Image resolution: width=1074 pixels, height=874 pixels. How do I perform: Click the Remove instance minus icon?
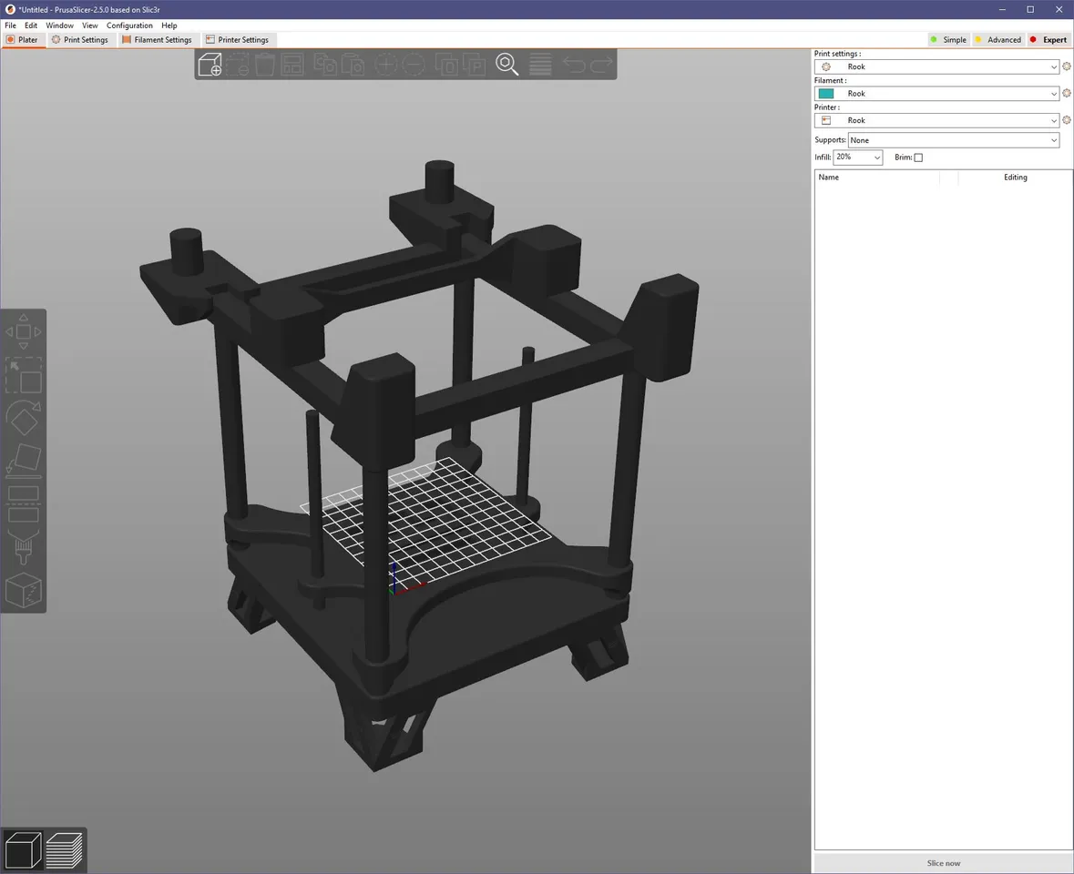pos(414,65)
